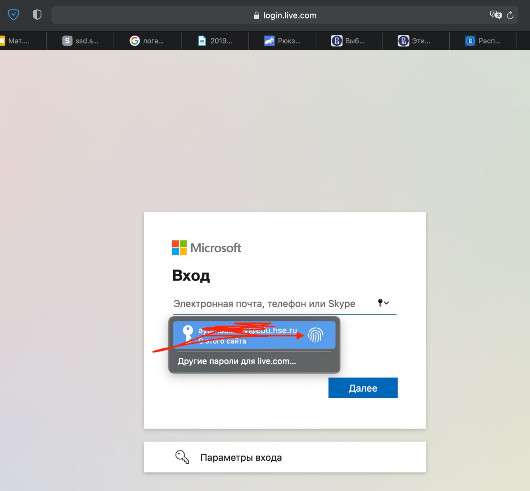Viewport: 530px width, 491px height.
Task: Click the translate page icon
Action: point(496,15)
